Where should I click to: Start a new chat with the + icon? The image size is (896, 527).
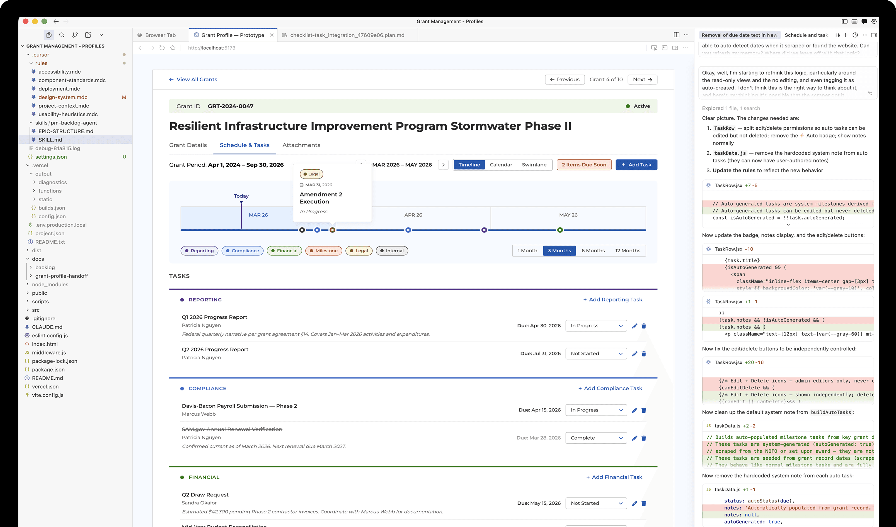pyautogui.click(x=846, y=35)
